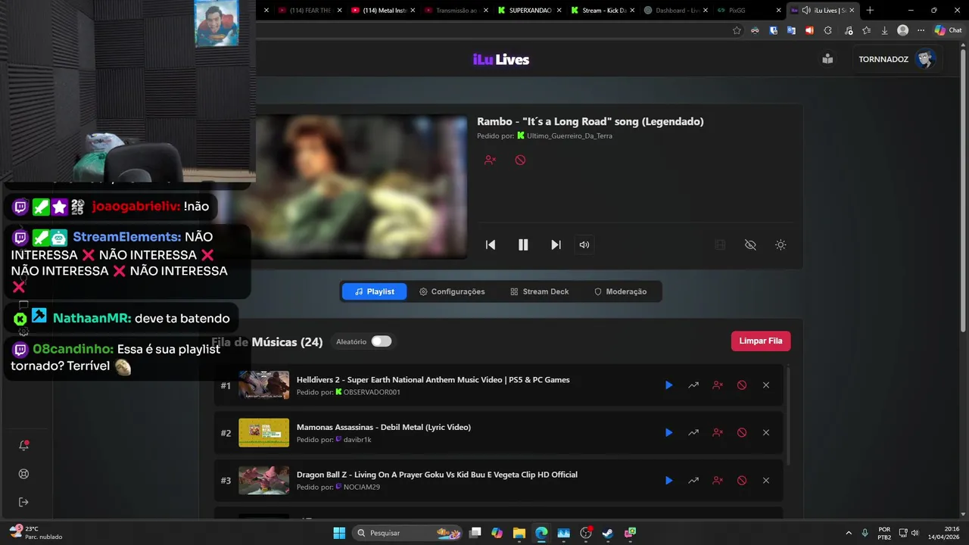
Task: Click the dimmed save icon in player
Action: (x=720, y=244)
